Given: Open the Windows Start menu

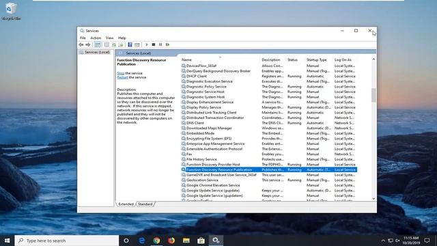Looking at the screenshot, I should [7, 241].
